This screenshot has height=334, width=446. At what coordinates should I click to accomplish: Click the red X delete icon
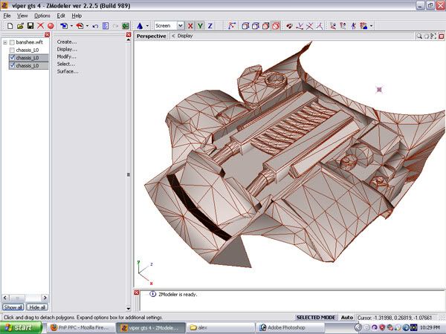(x=41, y=26)
